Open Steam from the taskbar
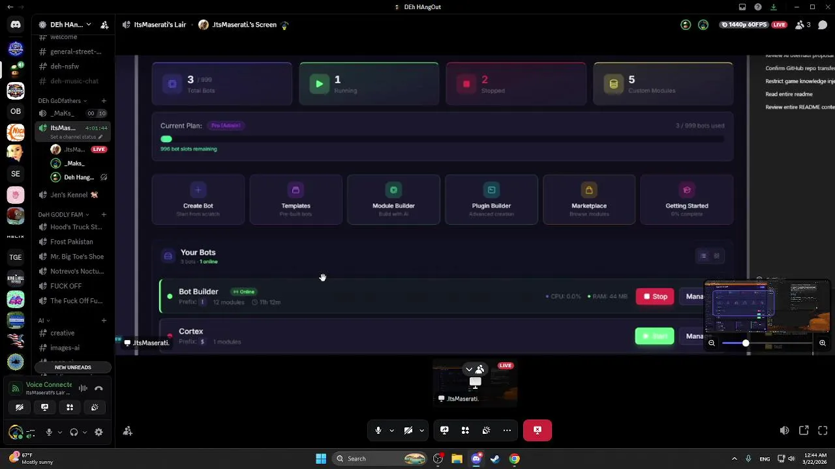Viewport: 835px width, 469px height. [x=495, y=459]
